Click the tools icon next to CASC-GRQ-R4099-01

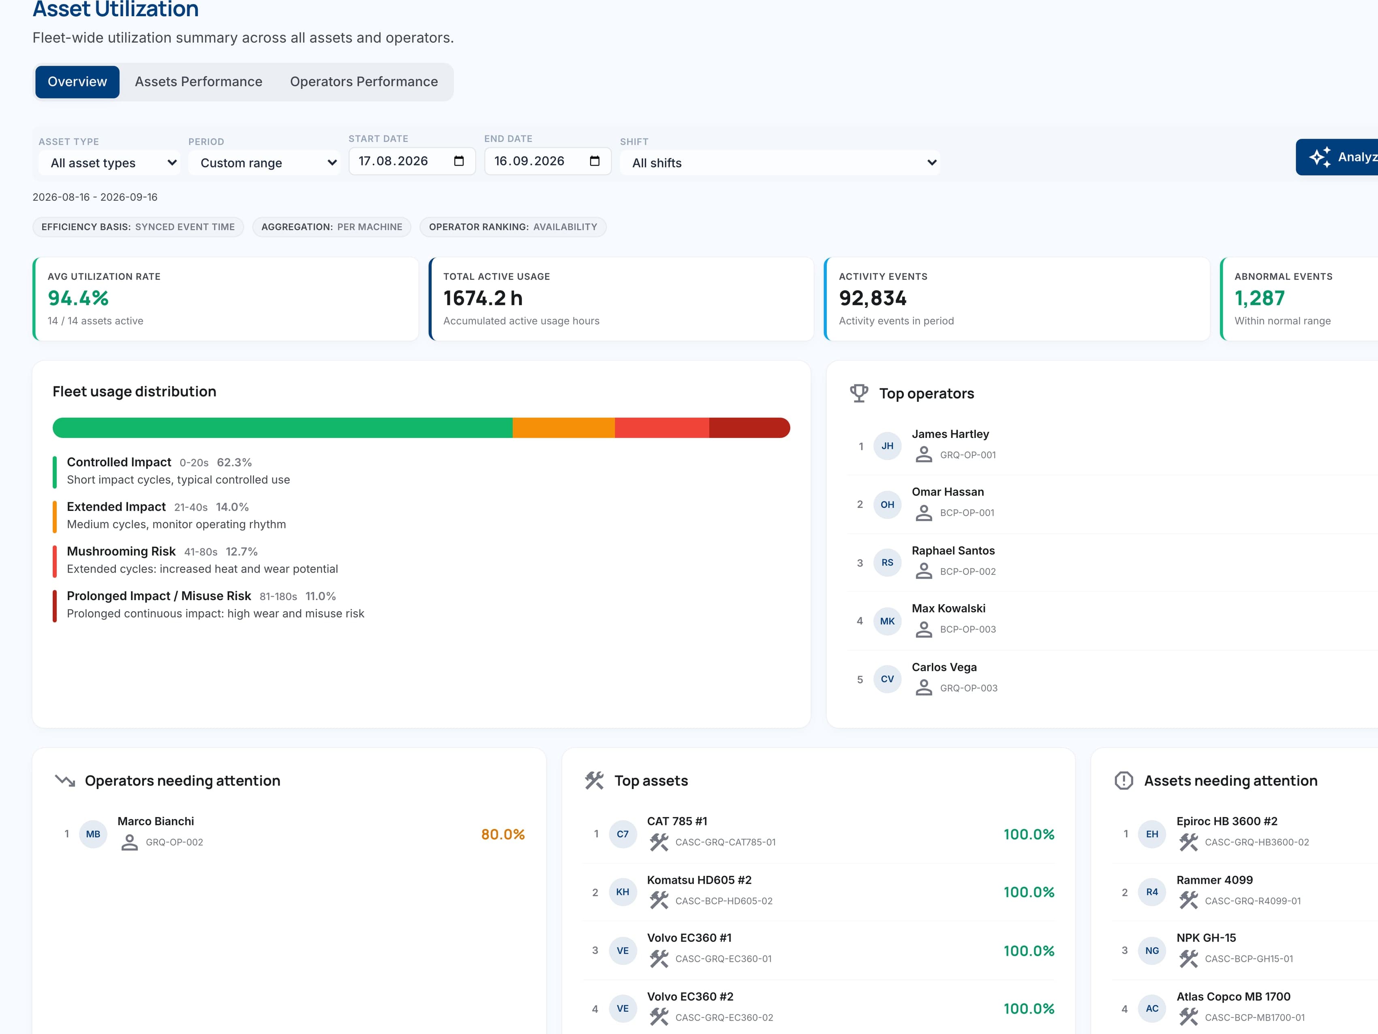1189,901
